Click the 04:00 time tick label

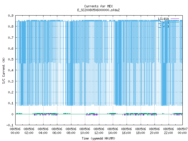point(43,133)
